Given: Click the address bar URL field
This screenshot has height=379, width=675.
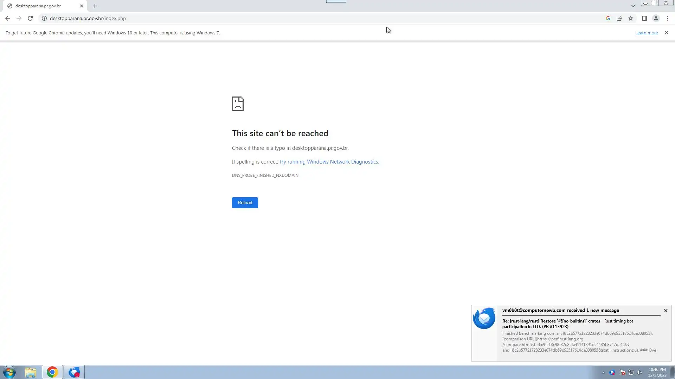Looking at the screenshot, I should click(246, 18).
